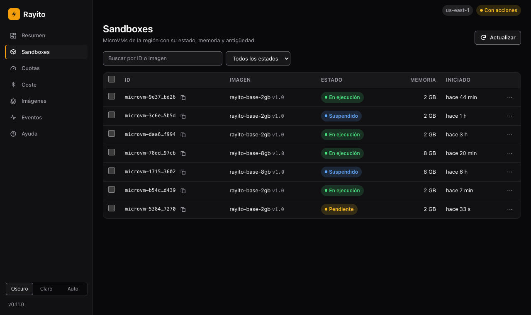Copy ID of microvm-9e37…bd26

pos(183,97)
